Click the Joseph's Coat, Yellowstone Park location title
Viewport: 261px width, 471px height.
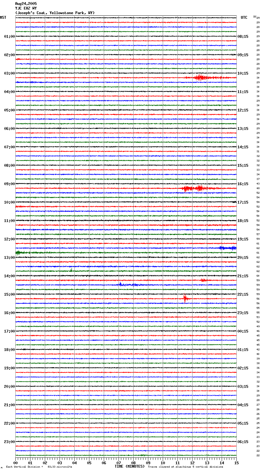click(55, 13)
